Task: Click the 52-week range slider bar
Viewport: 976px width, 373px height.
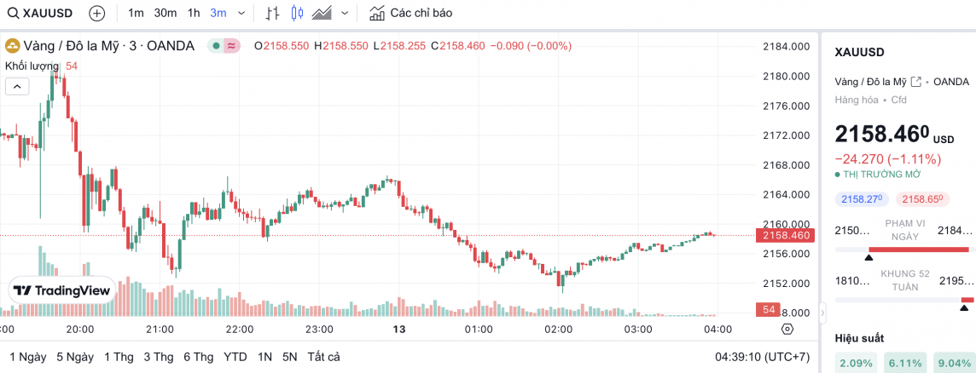Action: pos(904,300)
